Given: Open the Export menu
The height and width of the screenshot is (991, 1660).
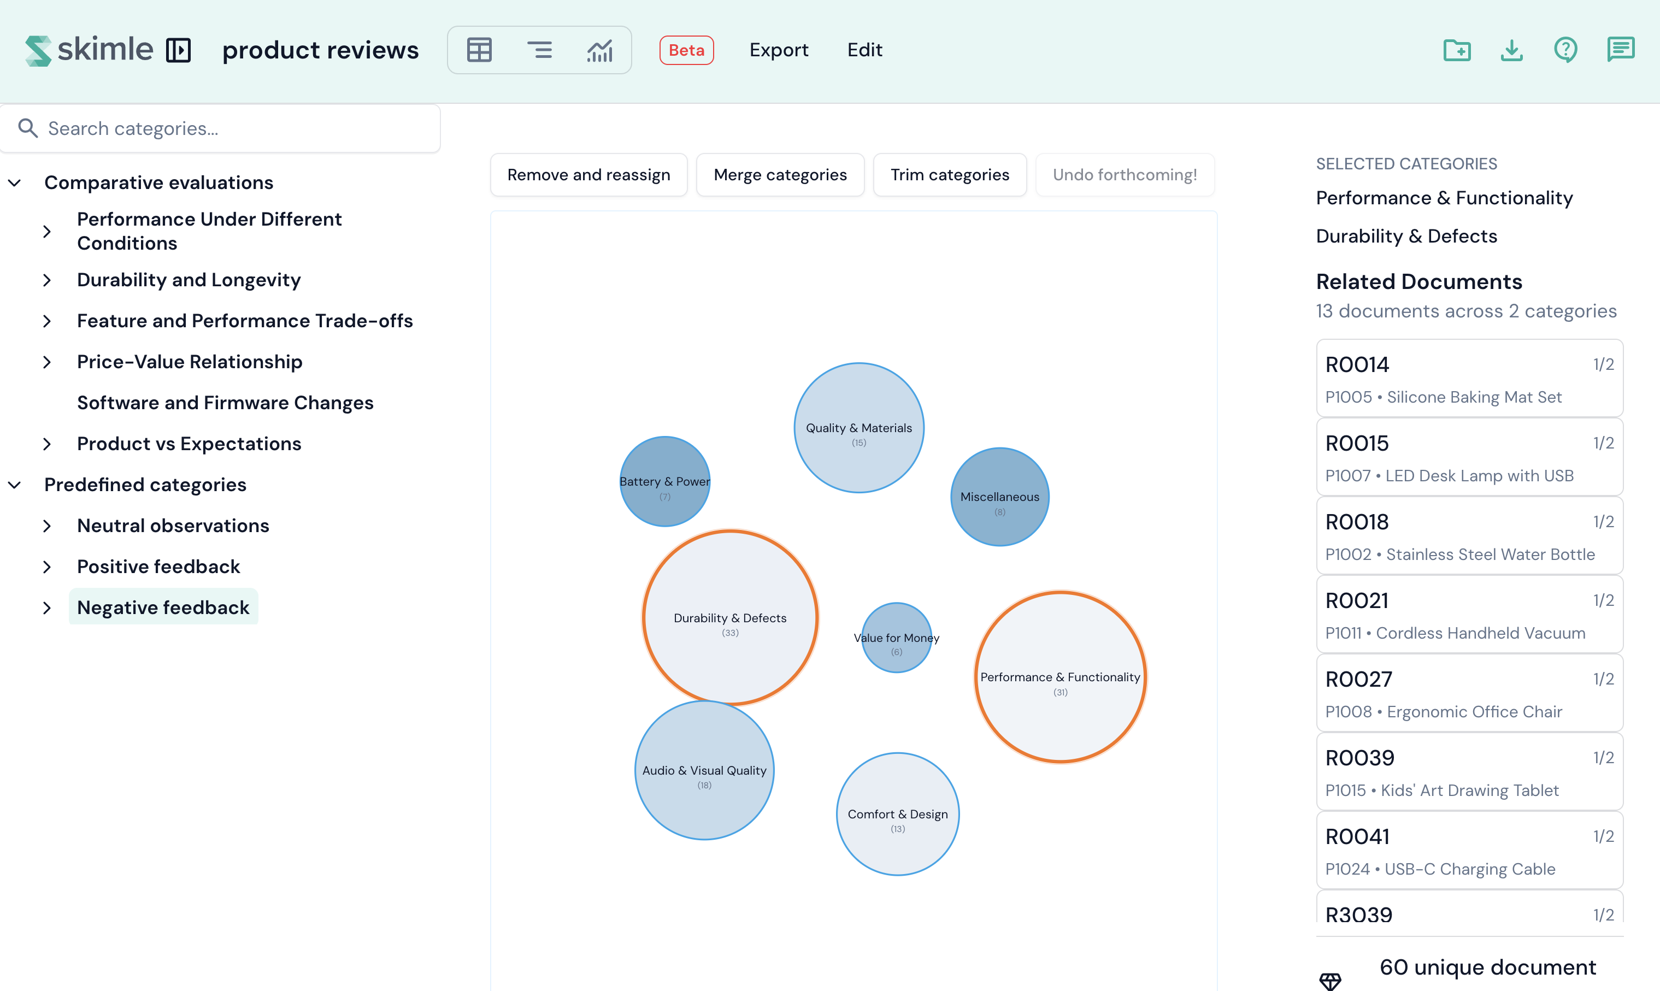Looking at the screenshot, I should [x=779, y=50].
